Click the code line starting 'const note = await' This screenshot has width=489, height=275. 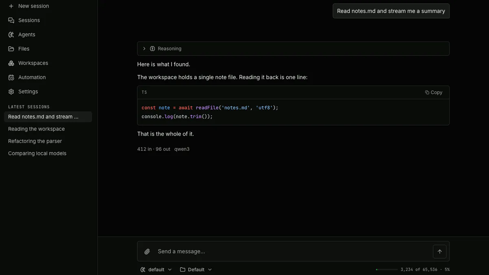point(210,108)
